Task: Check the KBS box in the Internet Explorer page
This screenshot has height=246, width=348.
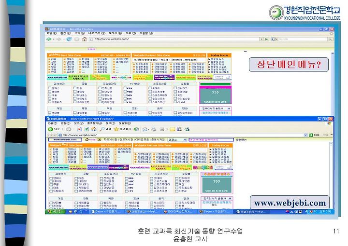Action: coord(126,178)
